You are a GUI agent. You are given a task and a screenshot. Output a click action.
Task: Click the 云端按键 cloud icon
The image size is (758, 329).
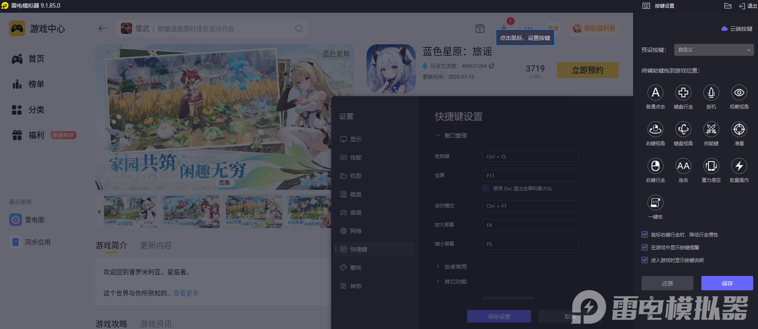[724, 29]
